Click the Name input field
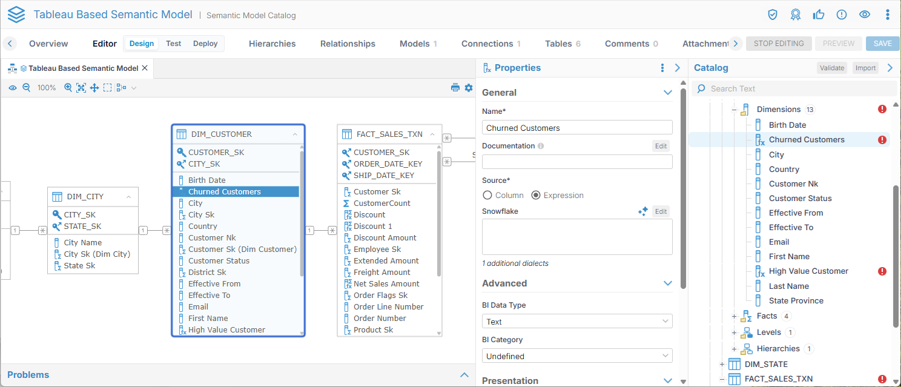The height and width of the screenshot is (387, 901). click(x=577, y=128)
